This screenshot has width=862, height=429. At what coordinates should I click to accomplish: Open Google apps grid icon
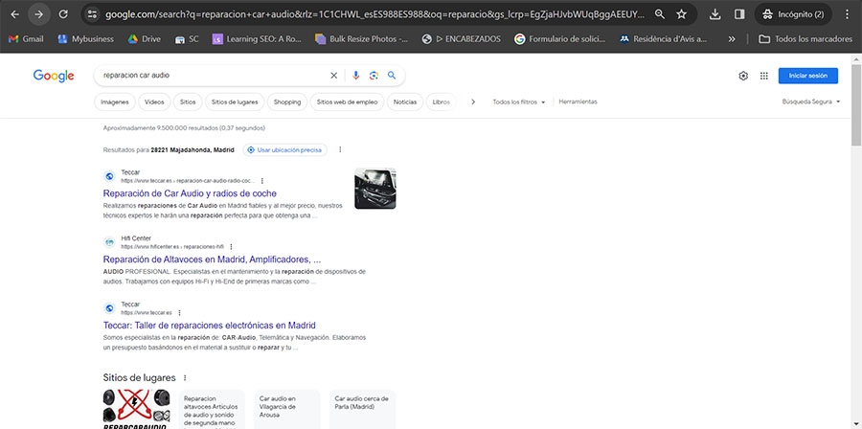[764, 76]
